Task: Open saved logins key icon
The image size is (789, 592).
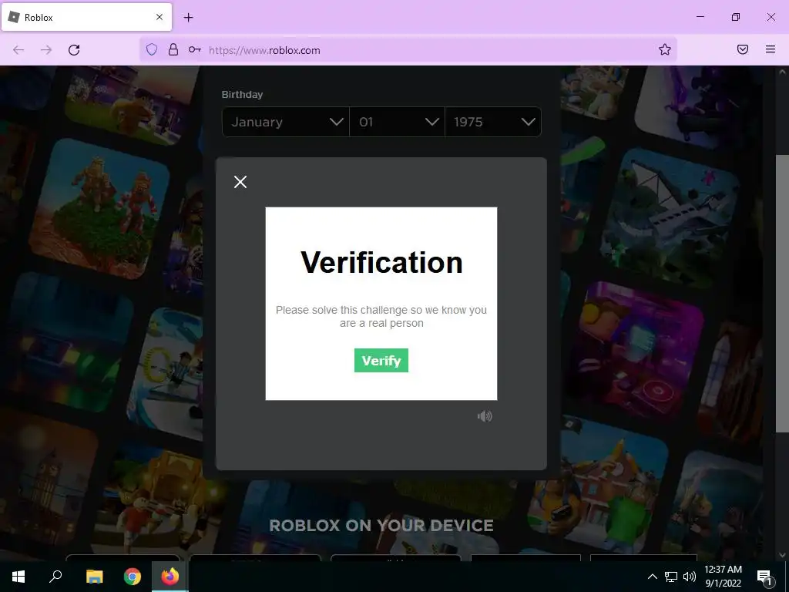Action: 195,49
